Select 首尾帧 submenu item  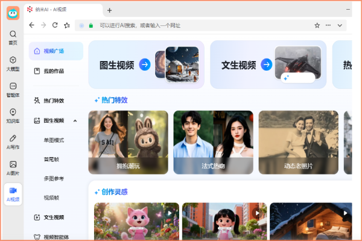(x=51, y=159)
